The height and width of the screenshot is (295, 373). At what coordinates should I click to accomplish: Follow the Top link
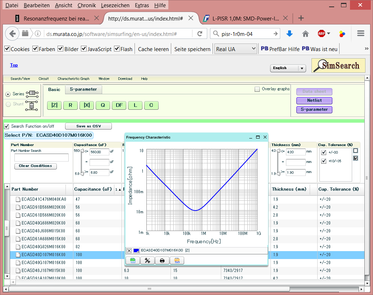(x=14, y=65)
